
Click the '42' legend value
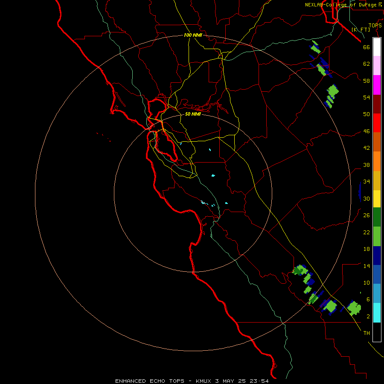[x=367, y=148]
